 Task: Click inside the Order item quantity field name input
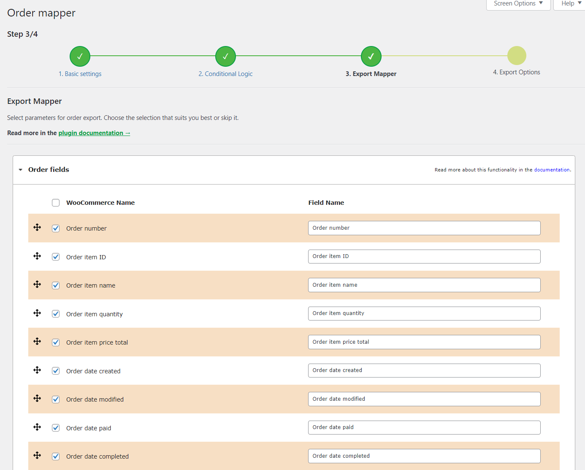pos(424,313)
